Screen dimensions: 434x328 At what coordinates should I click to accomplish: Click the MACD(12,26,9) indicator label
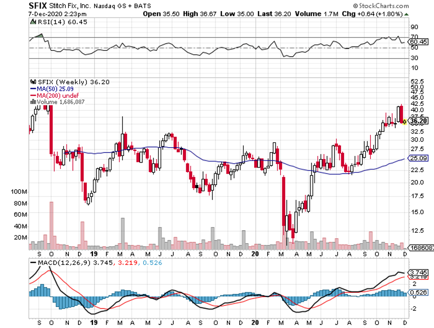[x=60, y=262]
